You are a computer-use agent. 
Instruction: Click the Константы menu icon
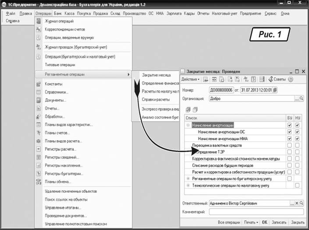pos(39,84)
